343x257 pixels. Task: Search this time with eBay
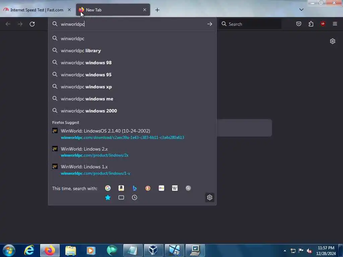point(161,188)
